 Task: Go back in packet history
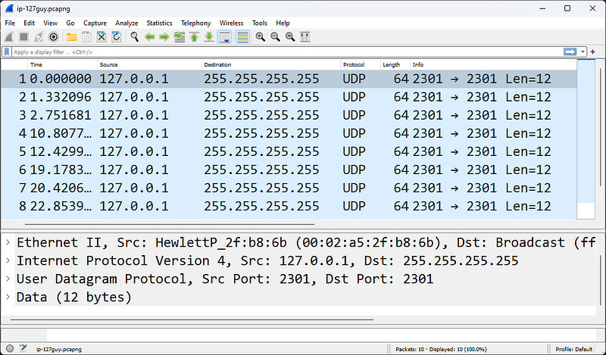click(x=149, y=37)
